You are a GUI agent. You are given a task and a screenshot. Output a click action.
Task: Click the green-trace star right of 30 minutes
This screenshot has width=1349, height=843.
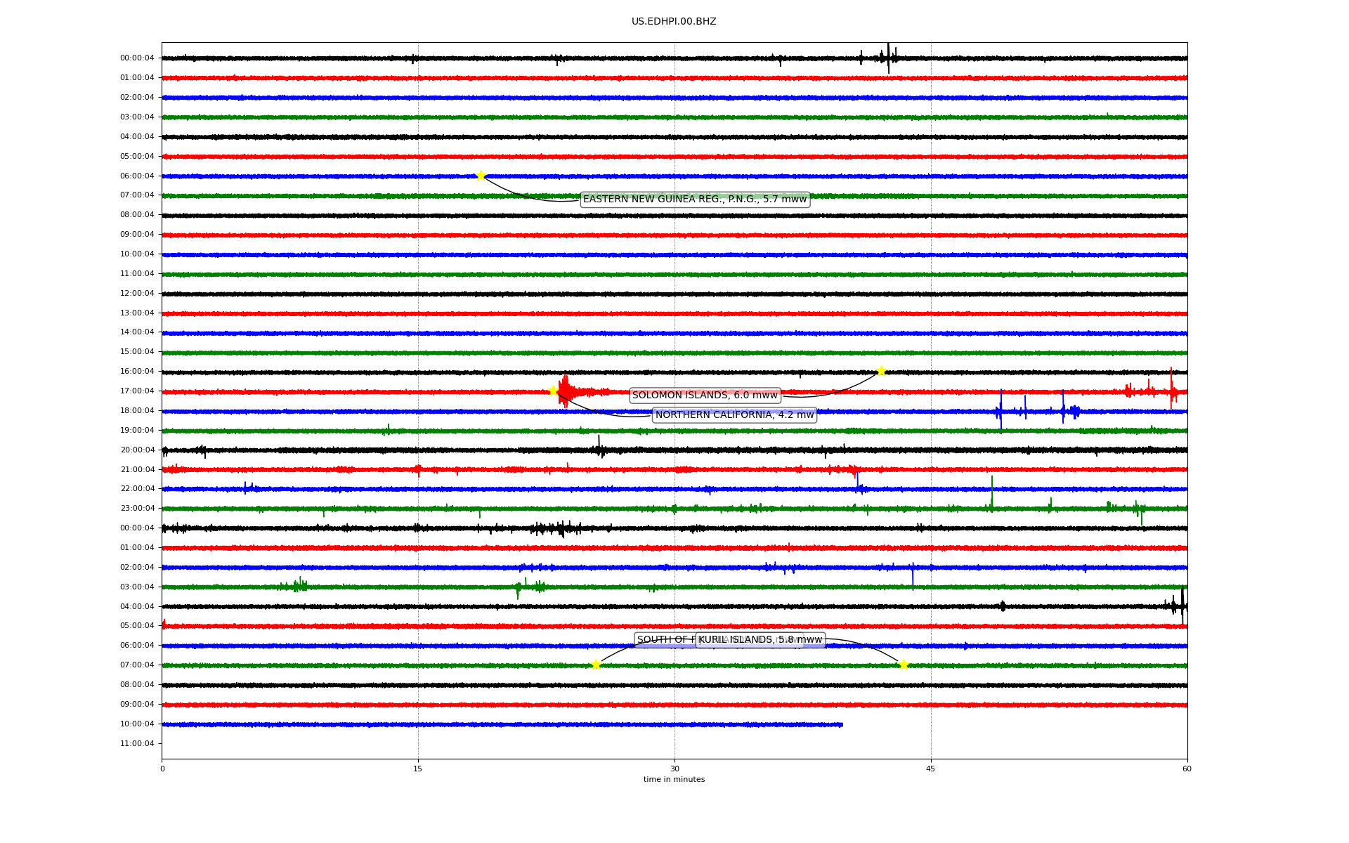pos(904,665)
